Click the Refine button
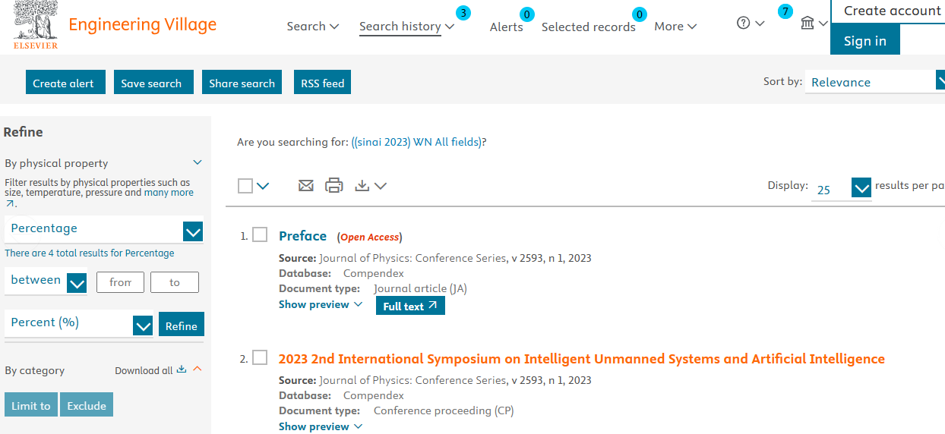The width and height of the screenshot is (945, 434). tap(182, 325)
